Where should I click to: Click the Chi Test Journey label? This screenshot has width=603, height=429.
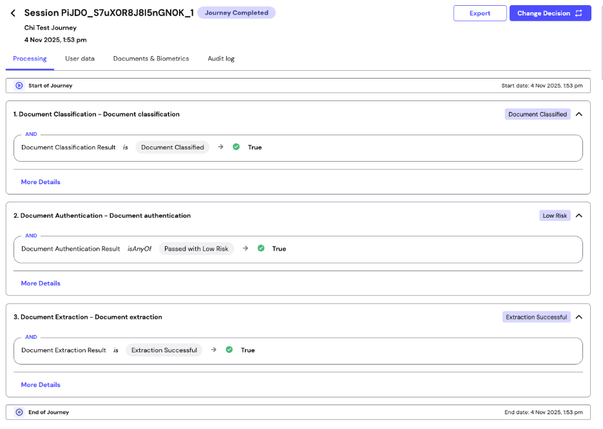click(x=50, y=28)
